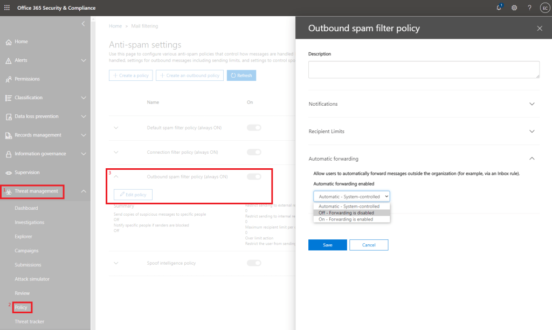552x330 pixels.
Task: Click the Cancel button
Action: pos(369,245)
